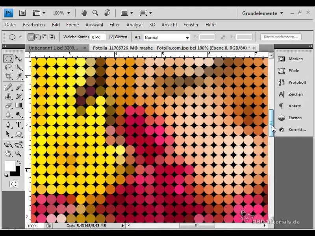This screenshot has width=315, height=236.
Task: Choose New Selection mode
Action: pyautogui.click(x=31, y=37)
